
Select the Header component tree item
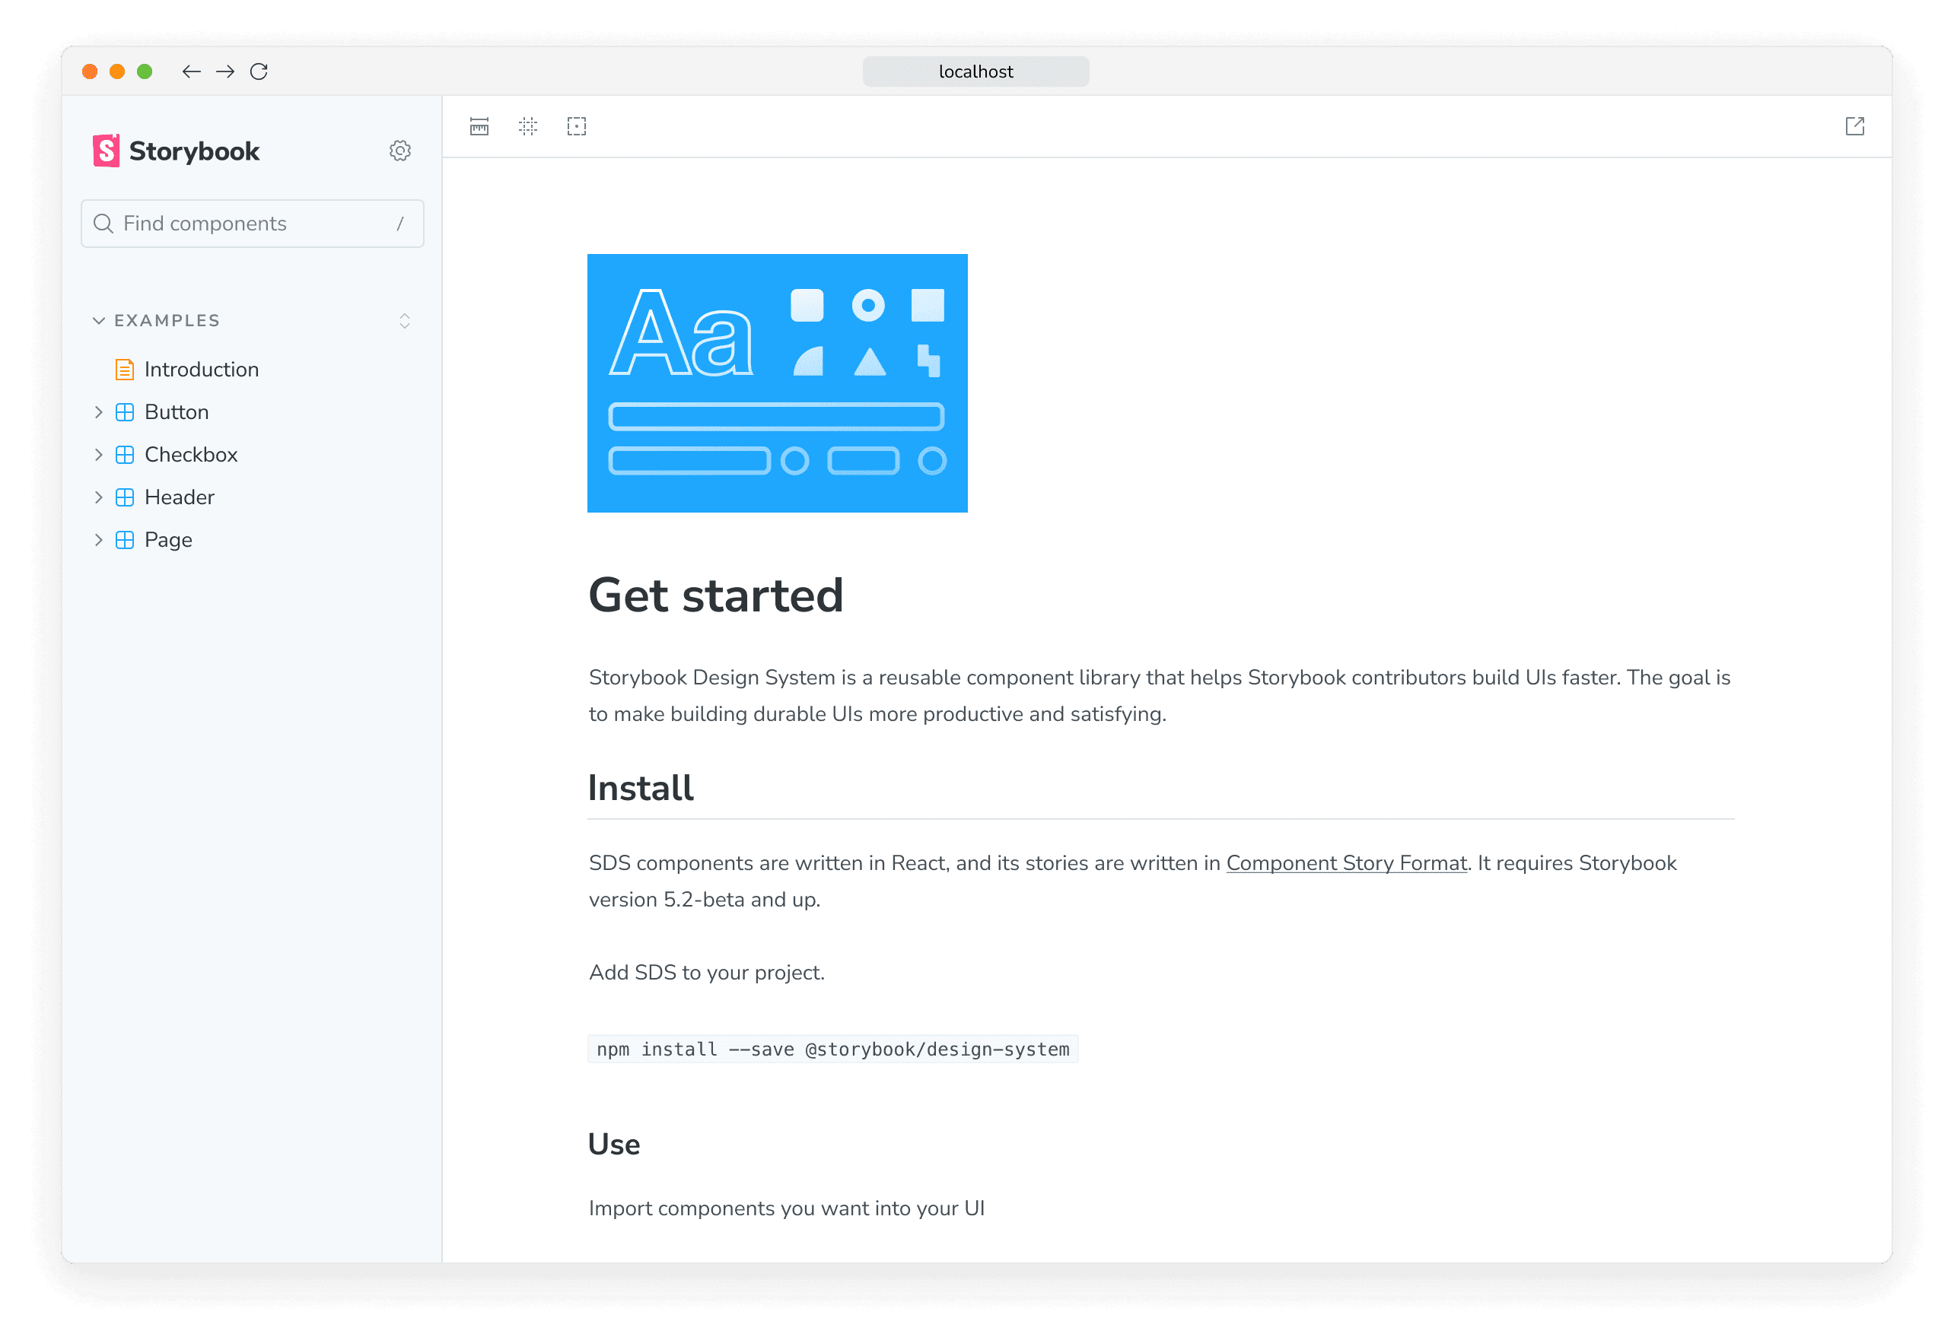click(178, 497)
